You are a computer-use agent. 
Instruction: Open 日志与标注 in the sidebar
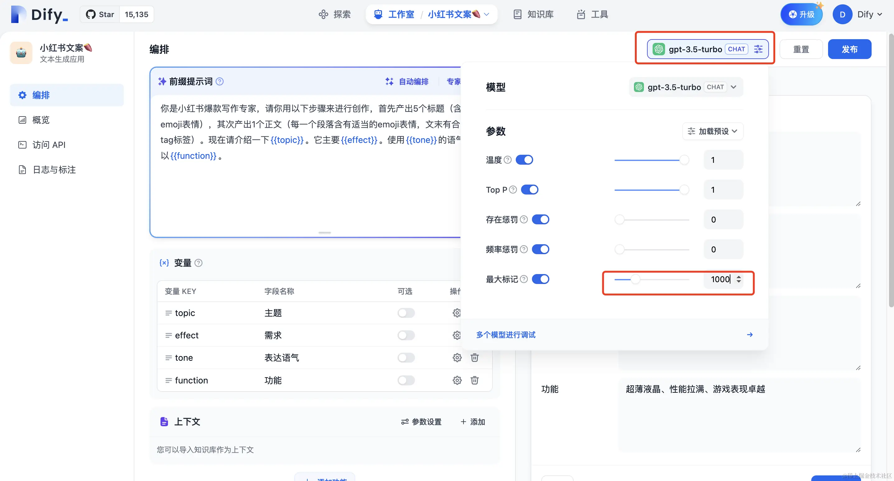(x=54, y=170)
